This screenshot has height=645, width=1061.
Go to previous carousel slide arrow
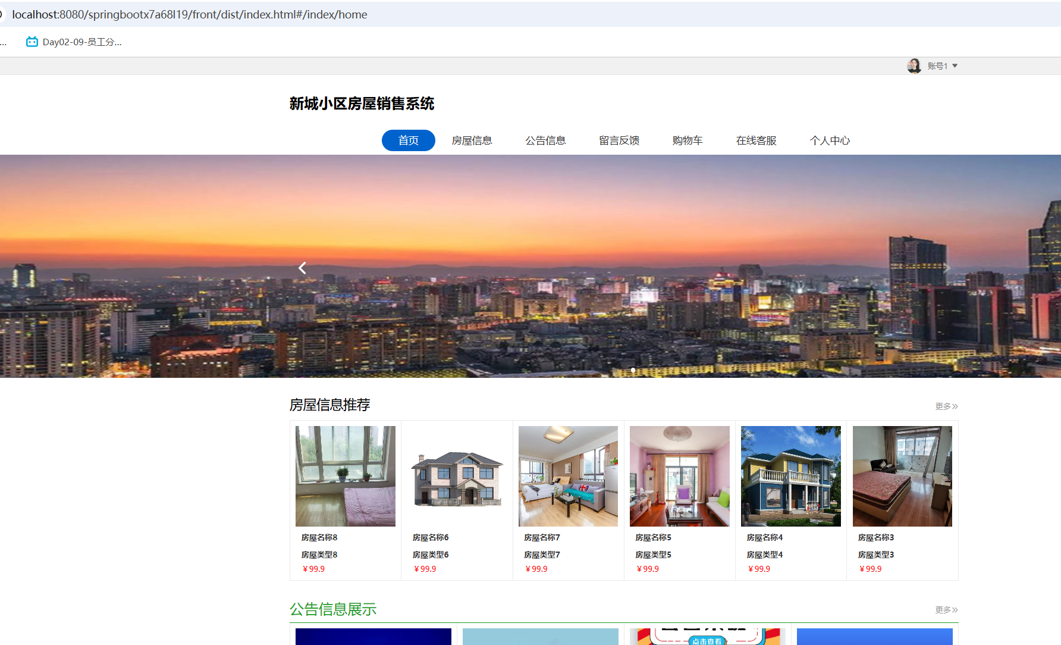tap(302, 268)
